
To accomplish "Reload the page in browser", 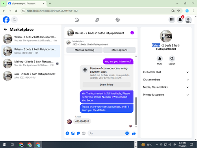I will (16, 11).
